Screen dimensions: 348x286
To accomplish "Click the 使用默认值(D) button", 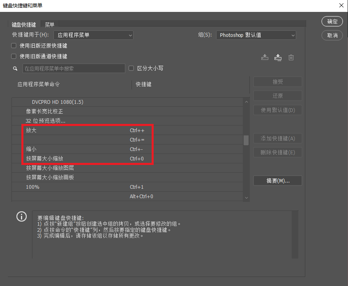I will click(x=277, y=110).
